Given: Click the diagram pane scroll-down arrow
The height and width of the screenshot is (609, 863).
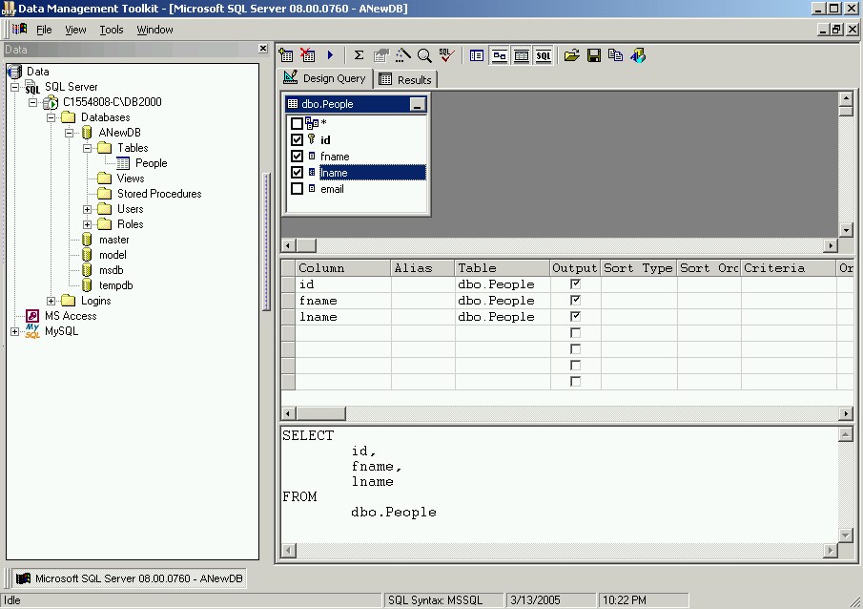Looking at the screenshot, I should click(x=847, y=230).
